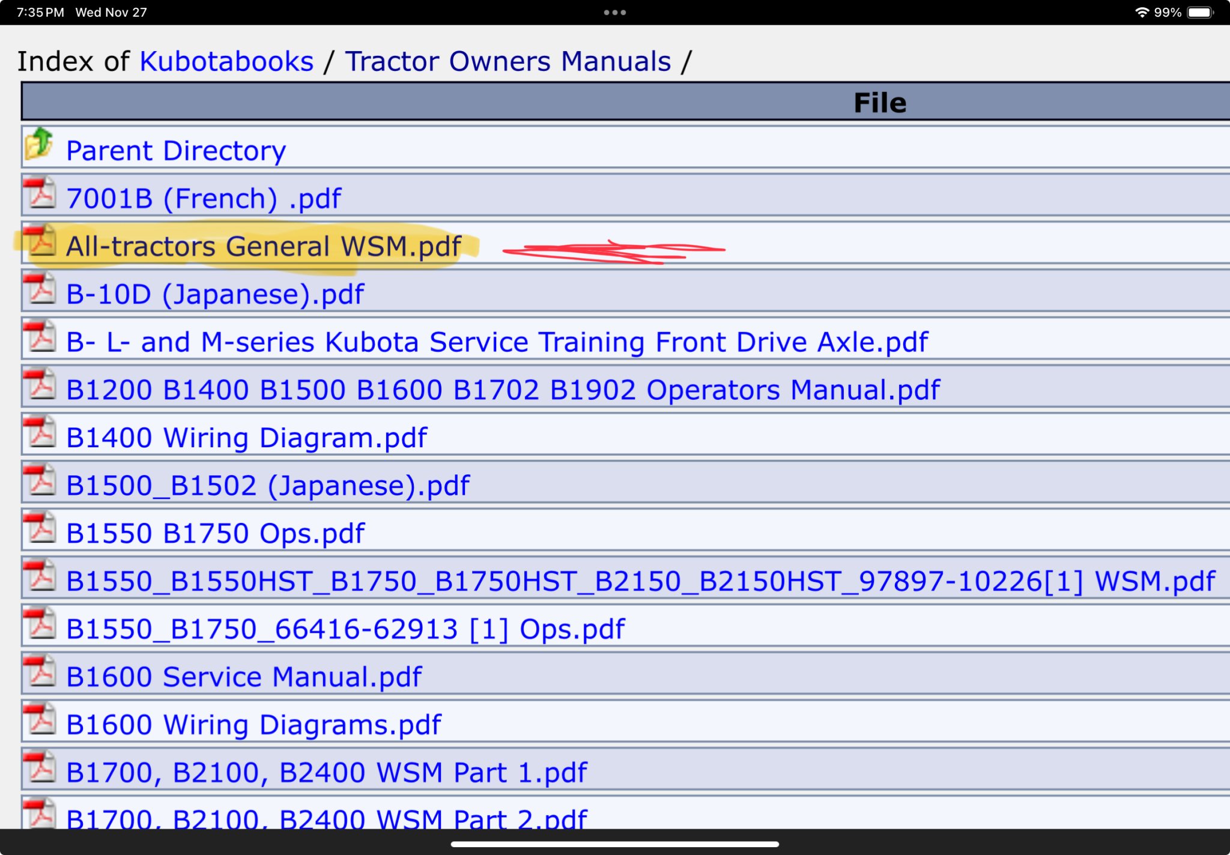Open B1600 Wiring Diagrams.pdf
Viewport: 1230px width, 855px height.
point(253,724)
